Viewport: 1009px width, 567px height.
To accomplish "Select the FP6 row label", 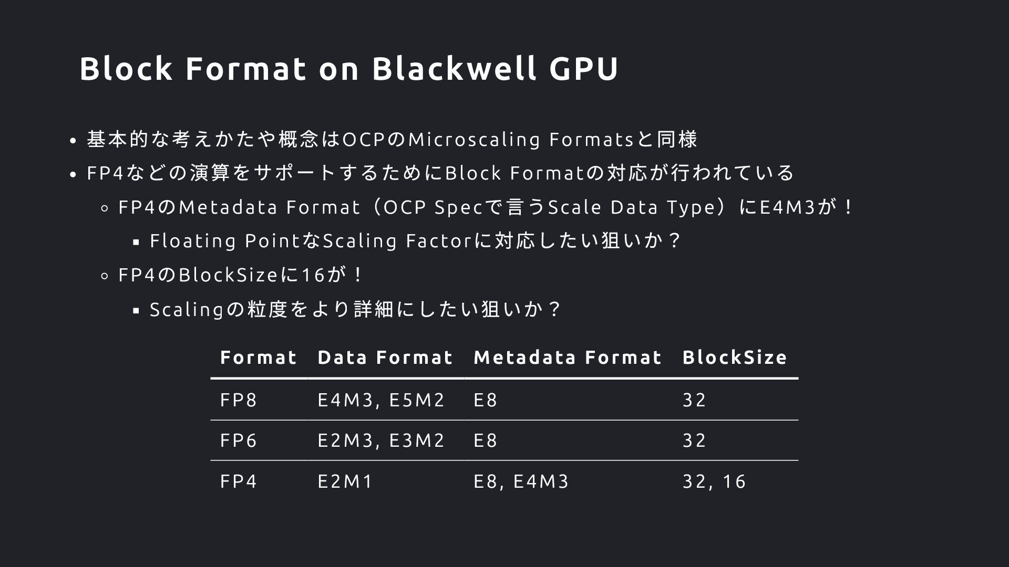I will (239, 440).
